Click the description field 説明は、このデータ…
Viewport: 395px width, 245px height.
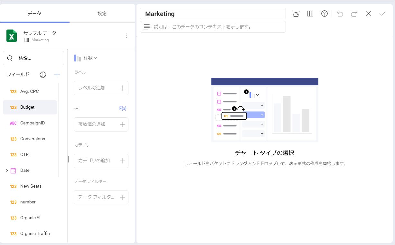point(213,27)
